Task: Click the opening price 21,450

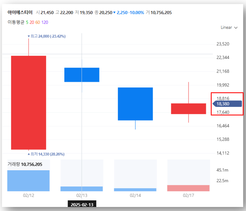Action: click(x=47, y=13)
